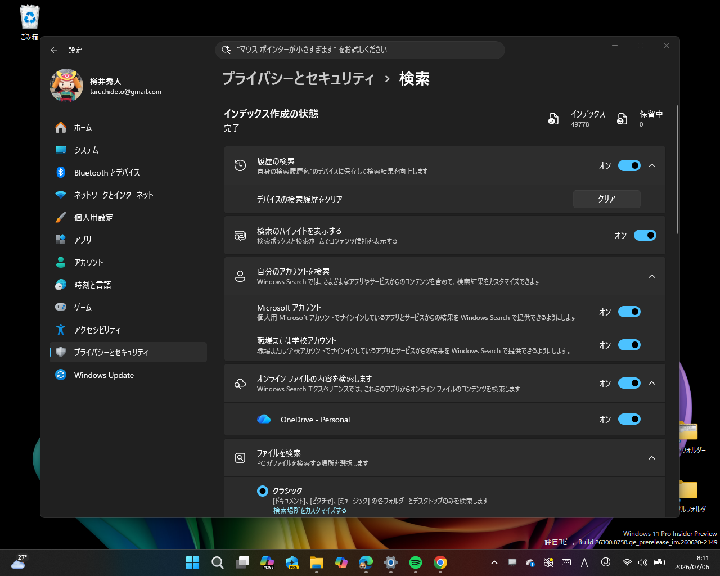Click the taskbar search magnifier
720x576 pixels.
tap(218, 562)
